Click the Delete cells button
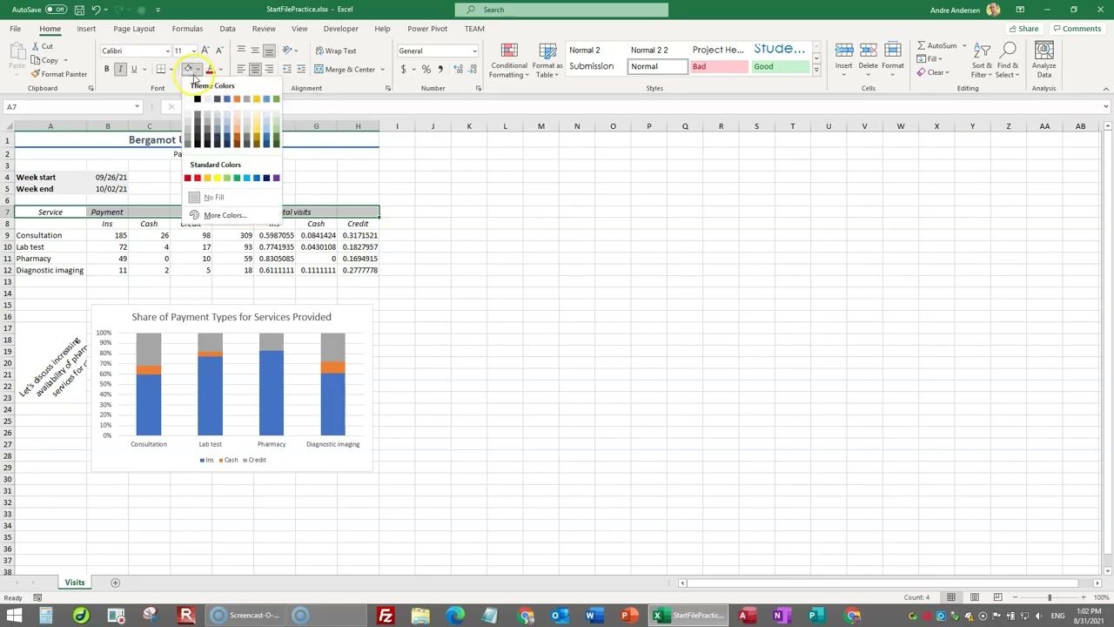The width and height of the screenshot is (1114, 627). 868,58
